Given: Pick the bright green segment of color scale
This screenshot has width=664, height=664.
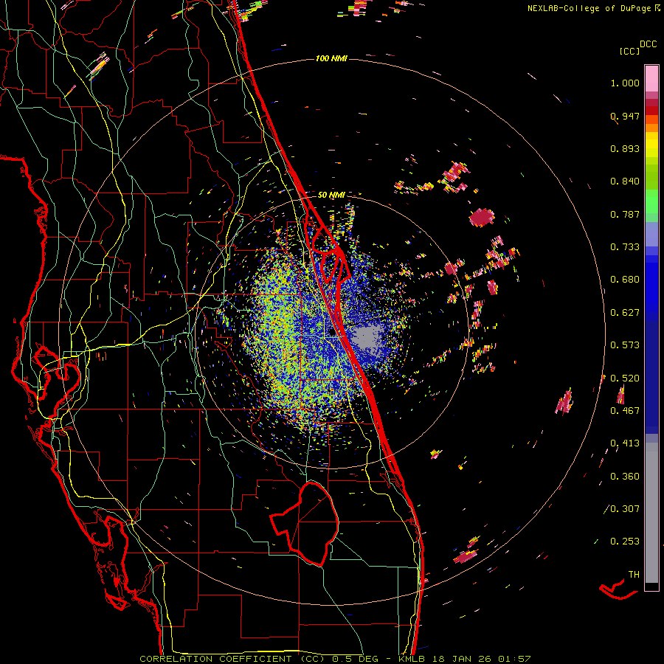Looking at the screenshot, I should pyautogui.click(x=651, y=201).
